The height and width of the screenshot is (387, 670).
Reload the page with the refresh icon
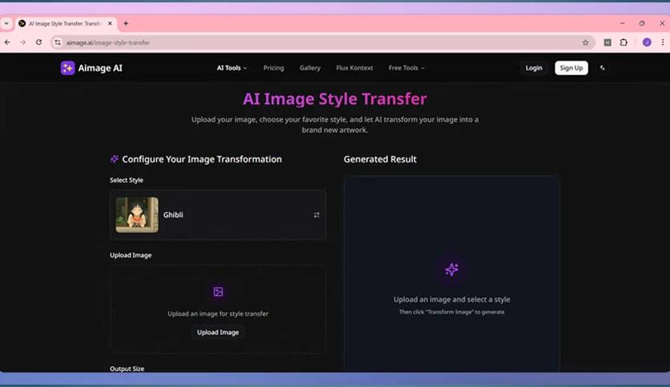tap(39, 42)
